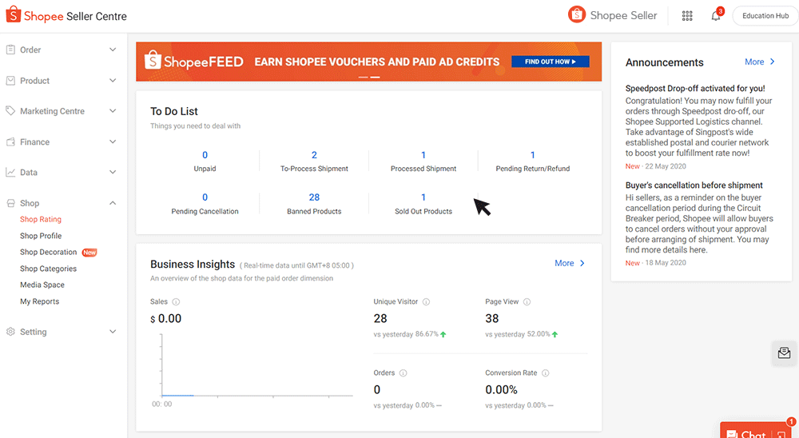Open Shop Rating in sidebar
799x438 pixels.
click(41, 219)
